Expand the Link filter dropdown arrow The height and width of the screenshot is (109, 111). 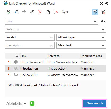[x=95, y=21]
